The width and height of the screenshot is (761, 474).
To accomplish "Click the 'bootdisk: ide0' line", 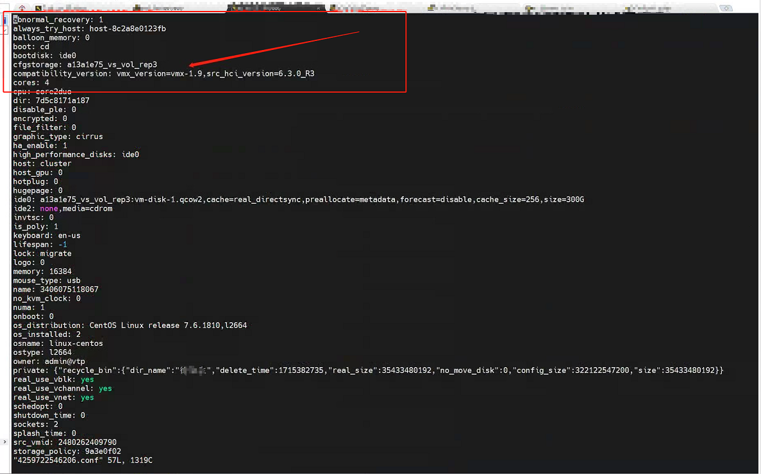I will (45, 56).
